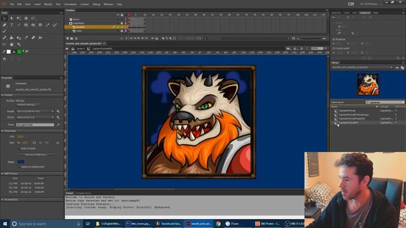Select the Subselection tool
This screenshot has height=228, width=406.
(x=11, y=18)
